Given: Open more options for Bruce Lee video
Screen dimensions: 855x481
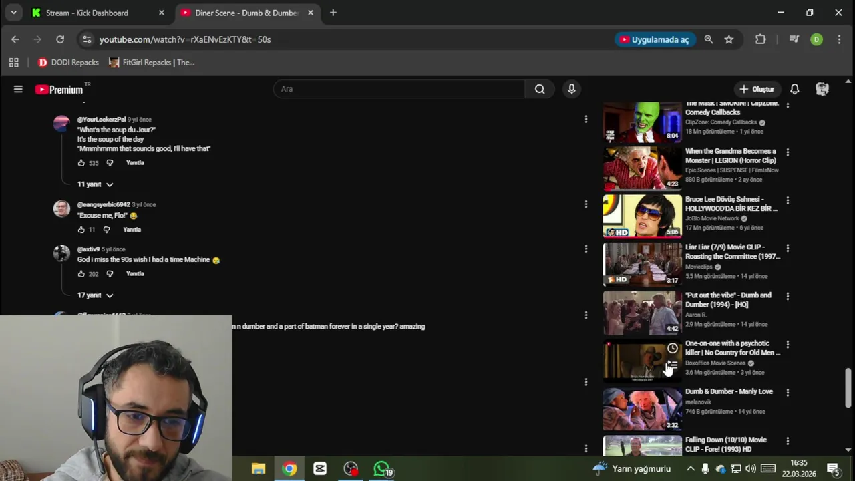Looking at the screenshot, I should [x=788, y=200].
